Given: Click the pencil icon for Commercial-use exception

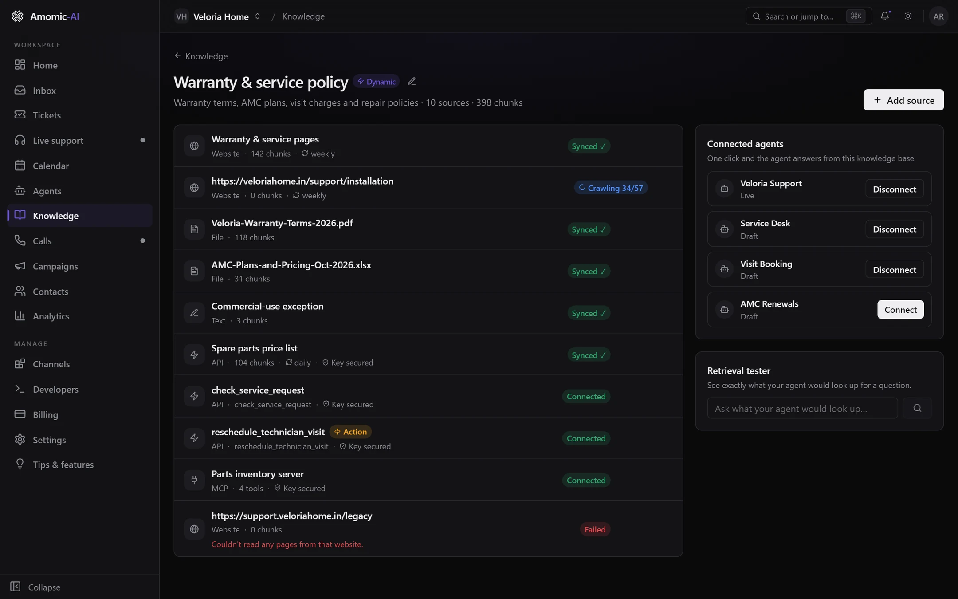Looking at the screenshot, I should click(194, 313).
